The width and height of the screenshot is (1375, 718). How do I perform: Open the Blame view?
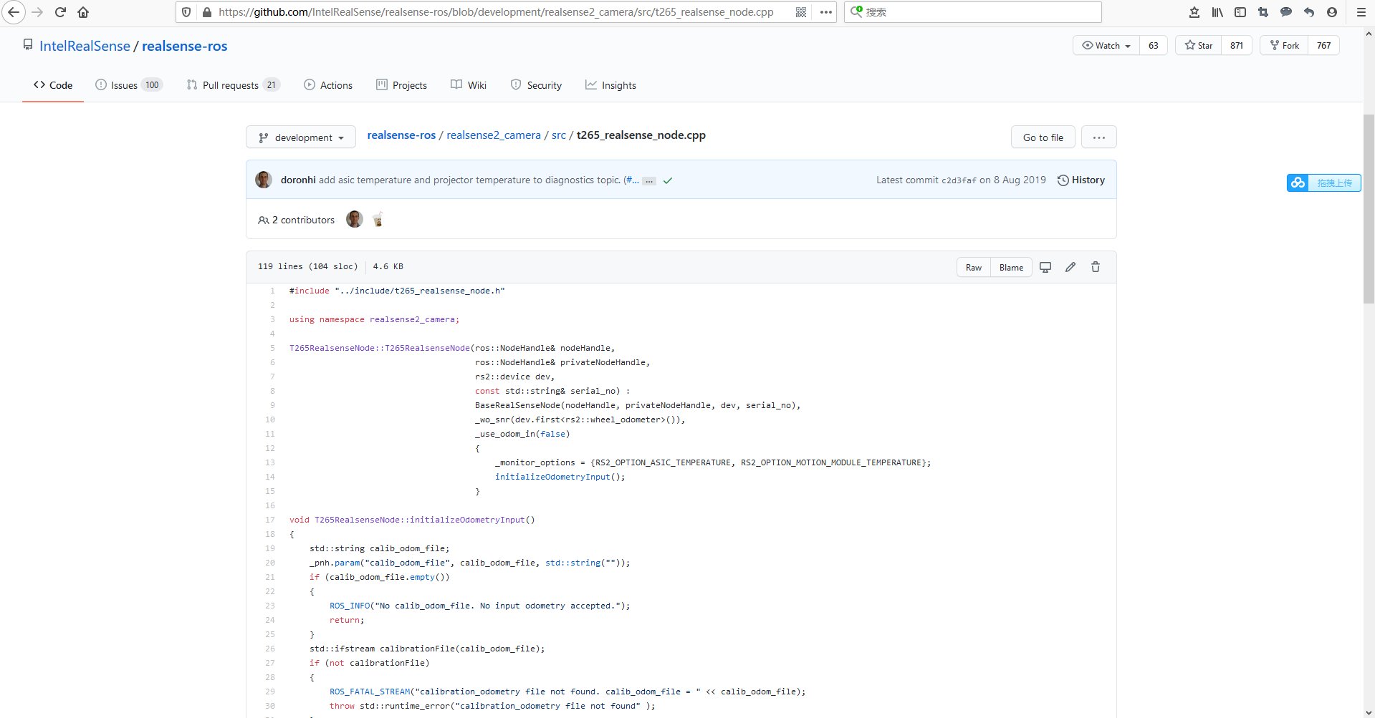(1011, 267)
